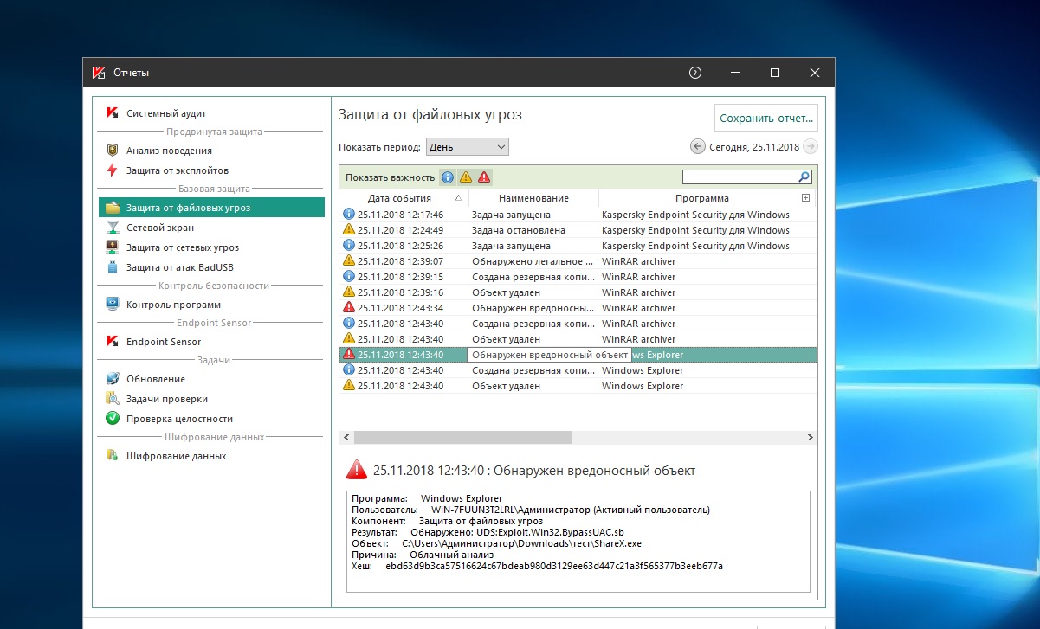This screenshot has height=629, width=1040.
Task: Click the BadUSB attack protection USB icon
Action: 112,267
